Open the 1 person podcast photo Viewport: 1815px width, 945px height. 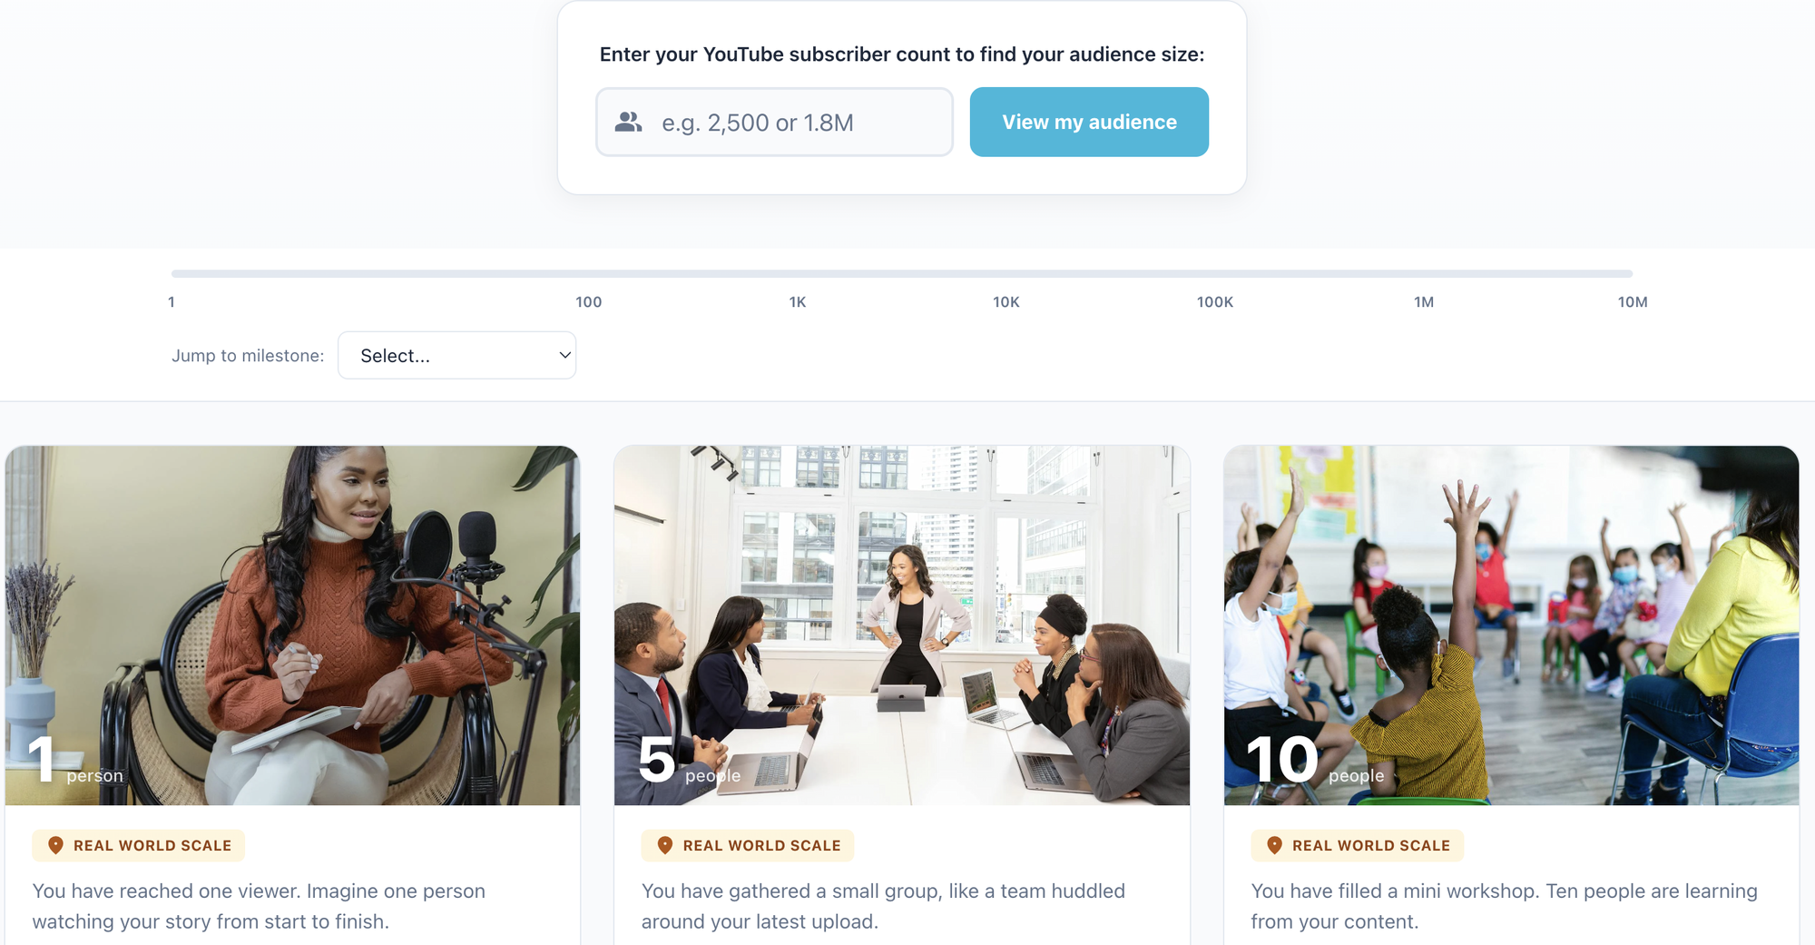coord(292,625)
